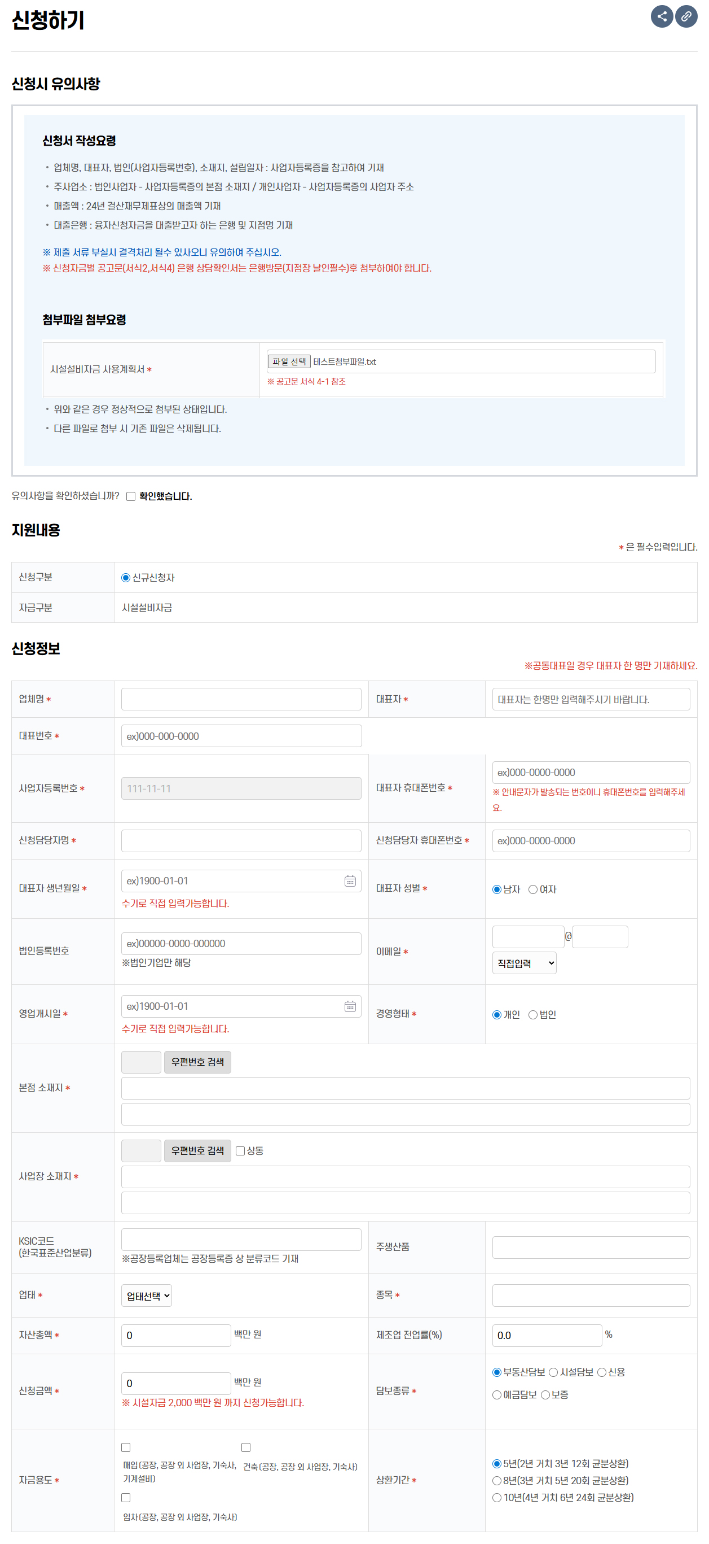The width and height of the screenshot is (709, 1544).
Task: Click the share icon at top right
Action: click(662, 16)
